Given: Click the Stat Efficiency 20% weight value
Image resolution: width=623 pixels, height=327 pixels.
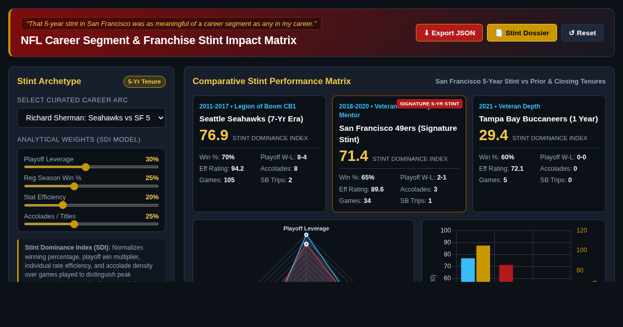Looking at the screenshot, I should point(152,197).
